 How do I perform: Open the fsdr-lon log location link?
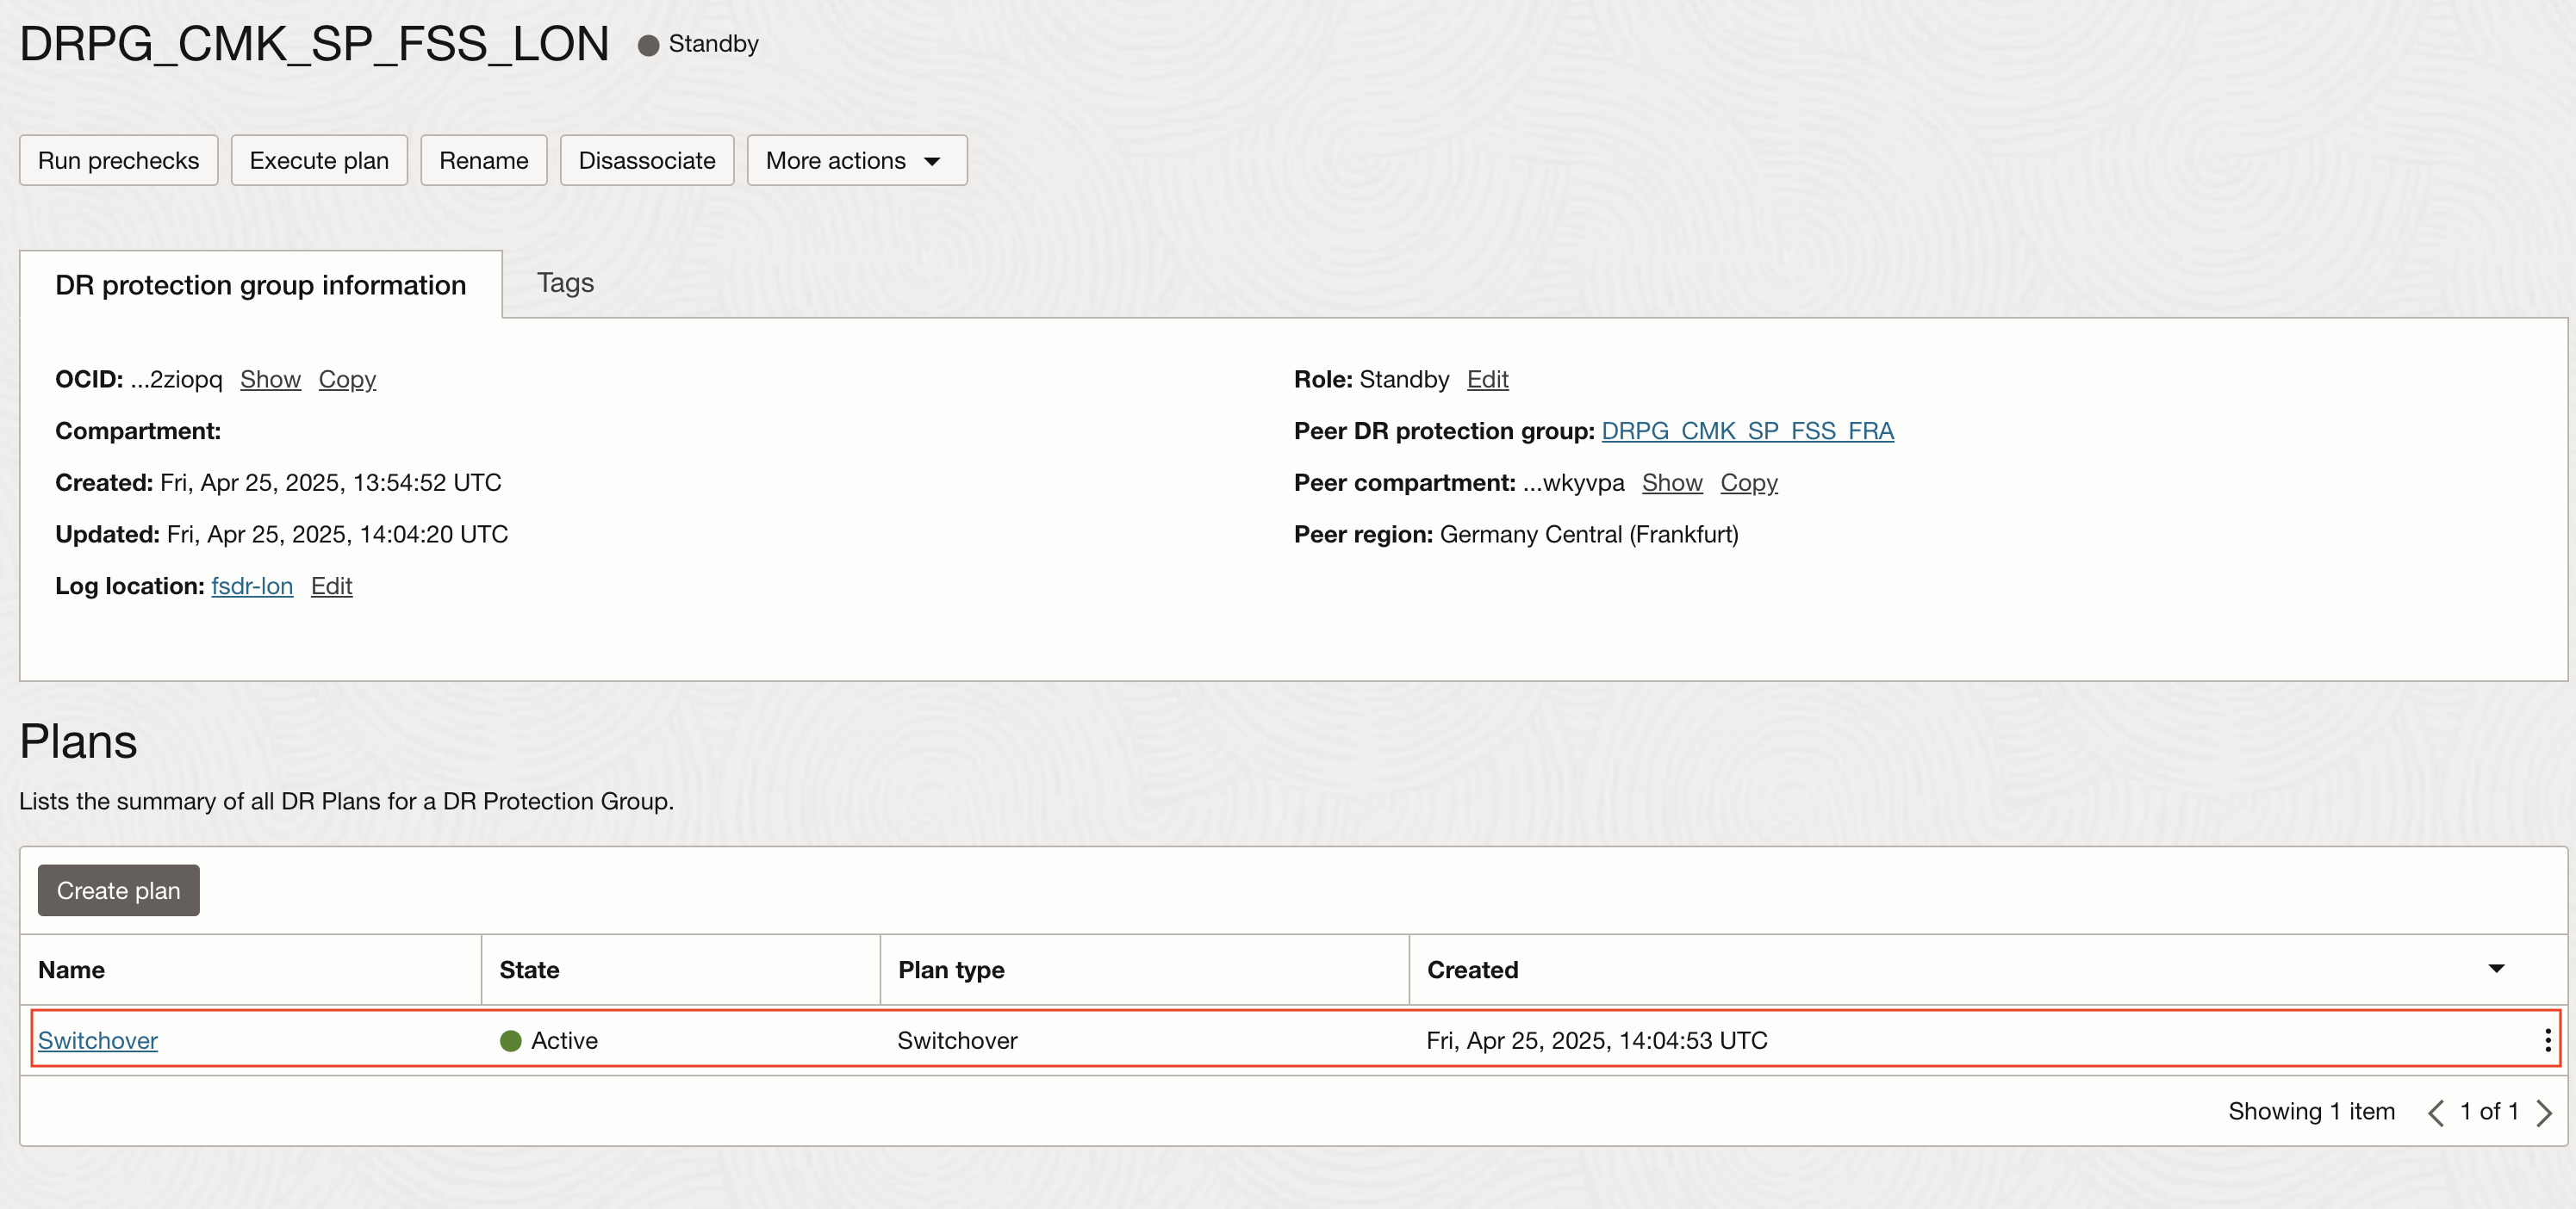click(252, 586)
